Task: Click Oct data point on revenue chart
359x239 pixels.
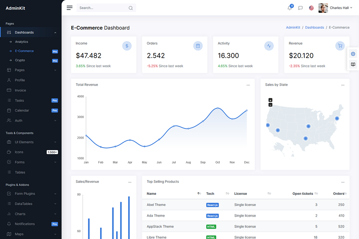Action: pos(217,108)
